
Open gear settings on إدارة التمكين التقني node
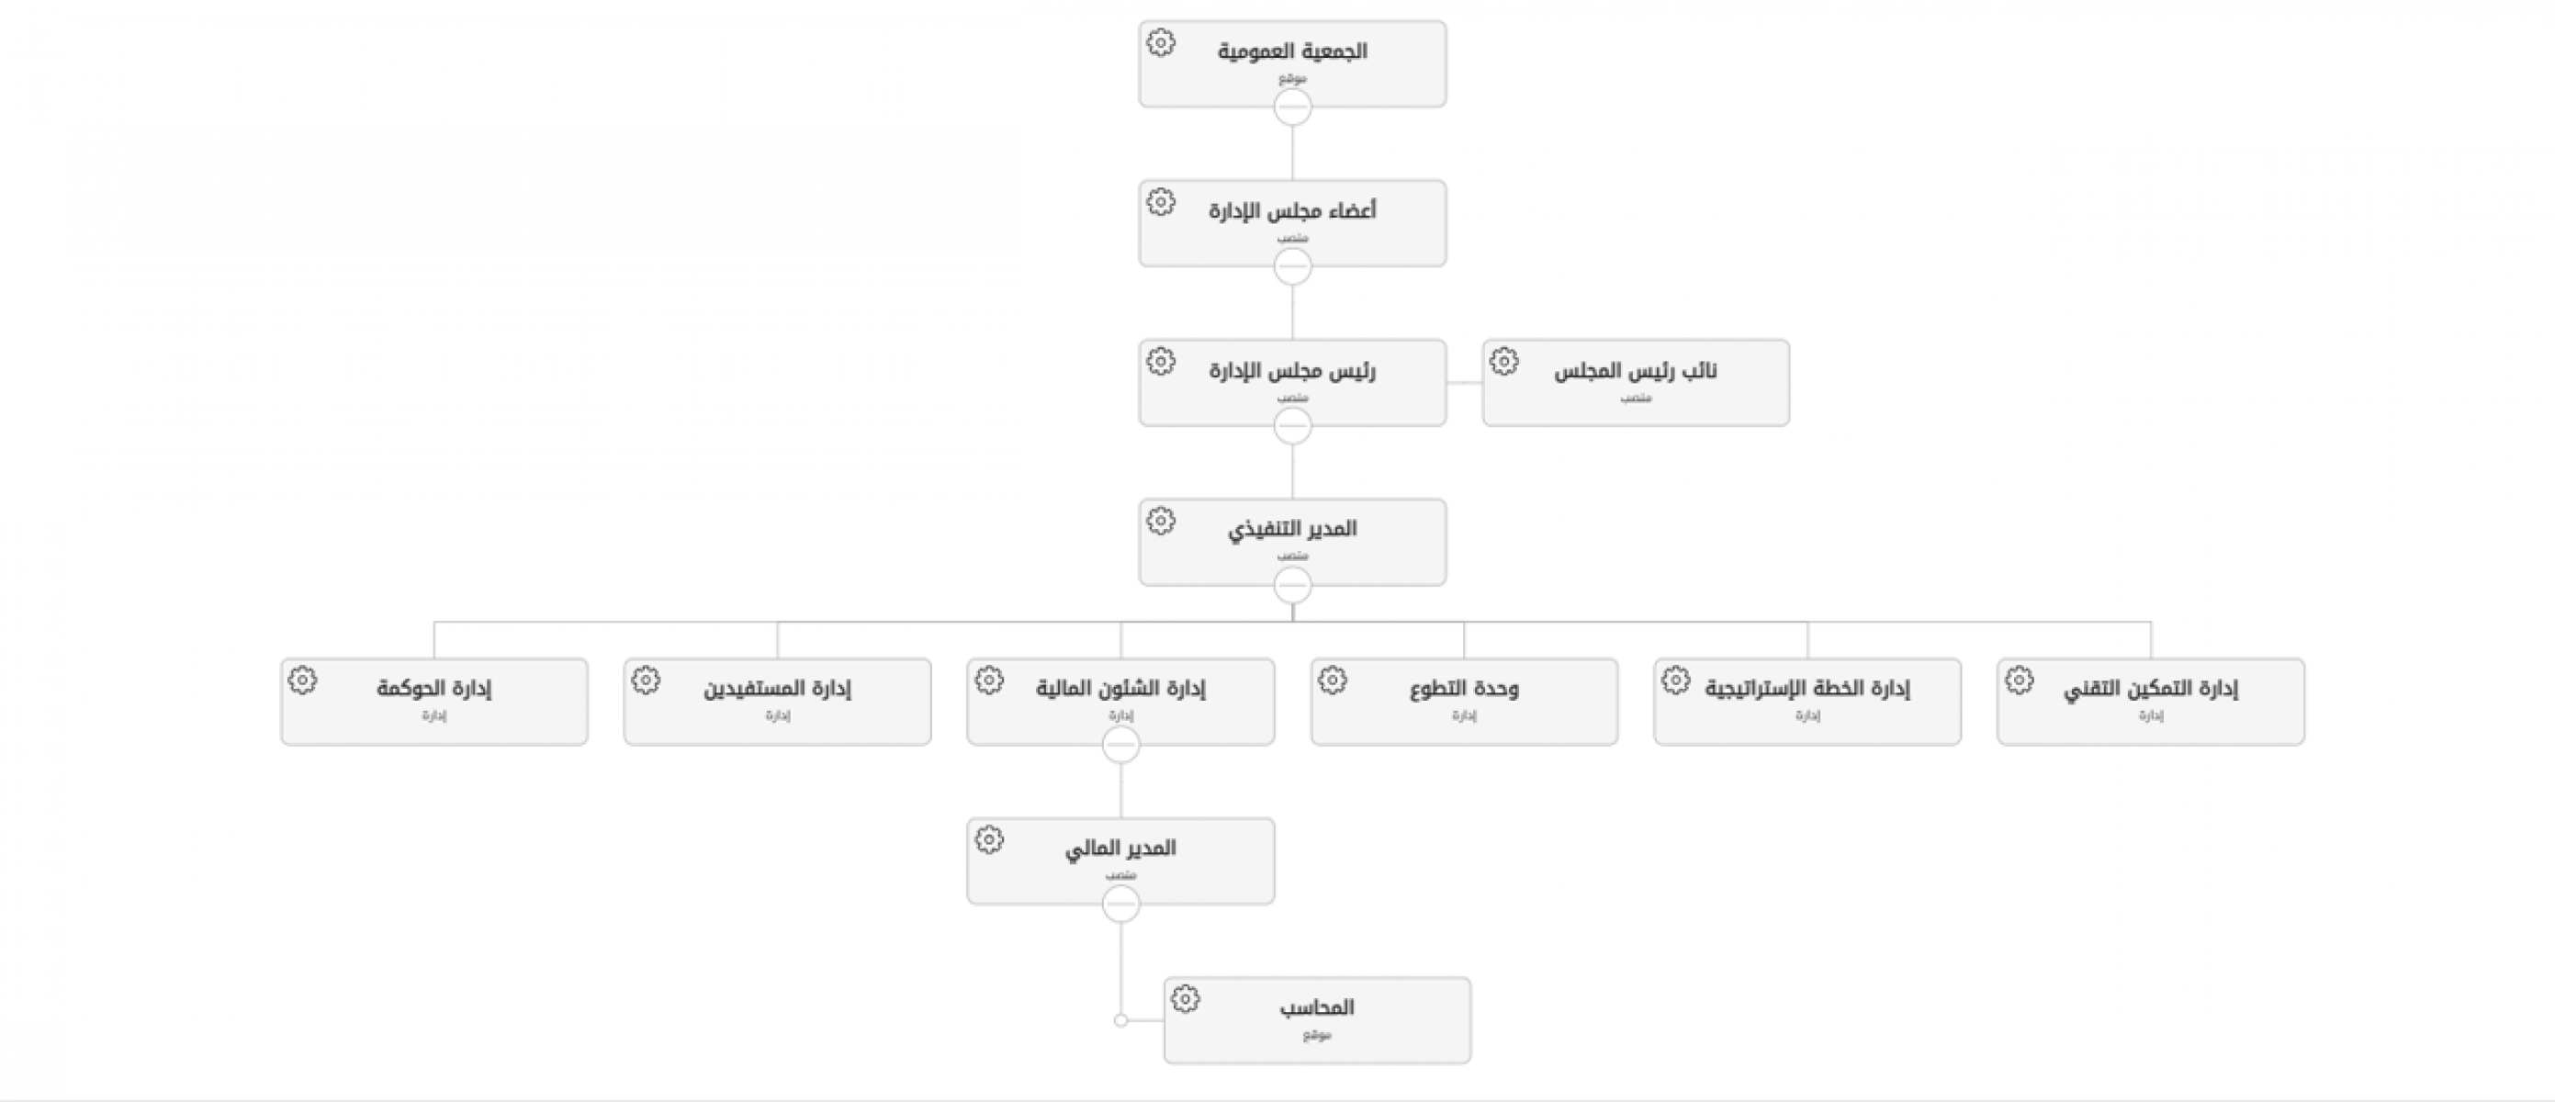(x=2019, y=680)
